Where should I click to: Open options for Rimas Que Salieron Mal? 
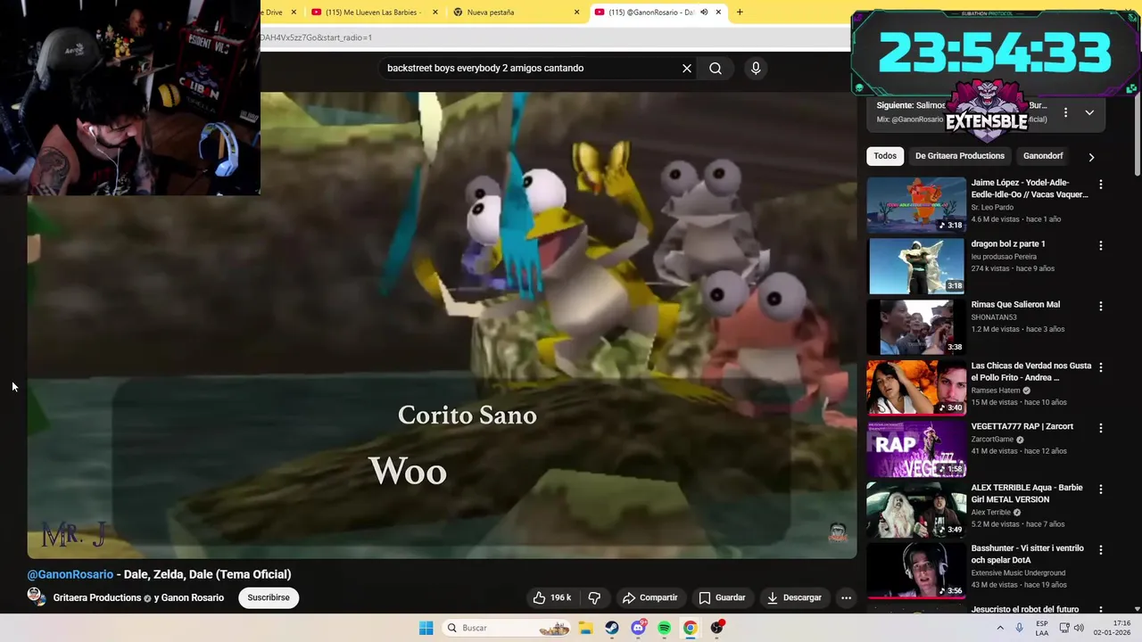click(1100, 306)
